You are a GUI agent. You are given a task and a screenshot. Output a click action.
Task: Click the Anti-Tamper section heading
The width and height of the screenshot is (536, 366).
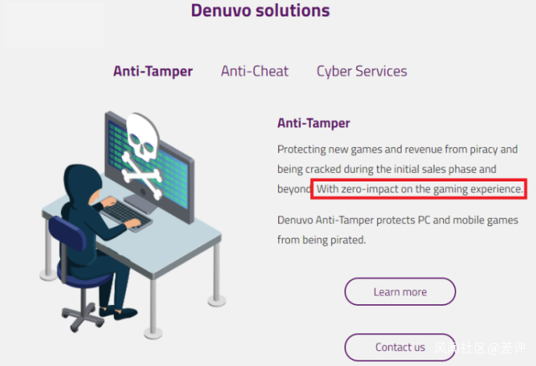point(313,123)
